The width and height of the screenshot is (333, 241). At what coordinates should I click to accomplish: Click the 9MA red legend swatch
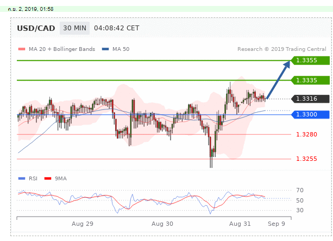(48, 179)
